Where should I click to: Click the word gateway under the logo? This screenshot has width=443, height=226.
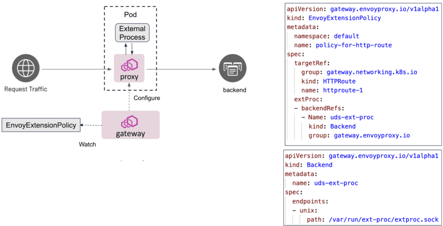pyautogui.click(x=130, y=134)
